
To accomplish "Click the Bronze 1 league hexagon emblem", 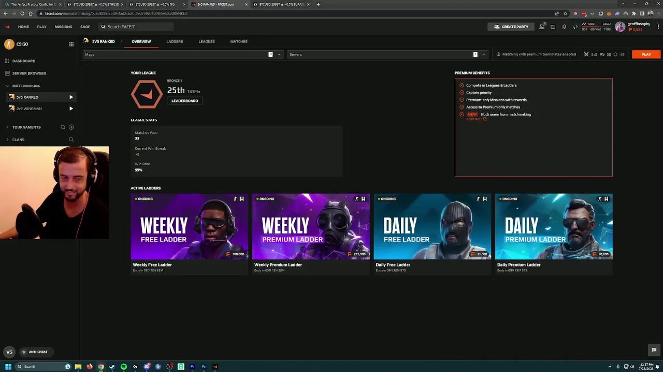I will [x=147, y=94].
